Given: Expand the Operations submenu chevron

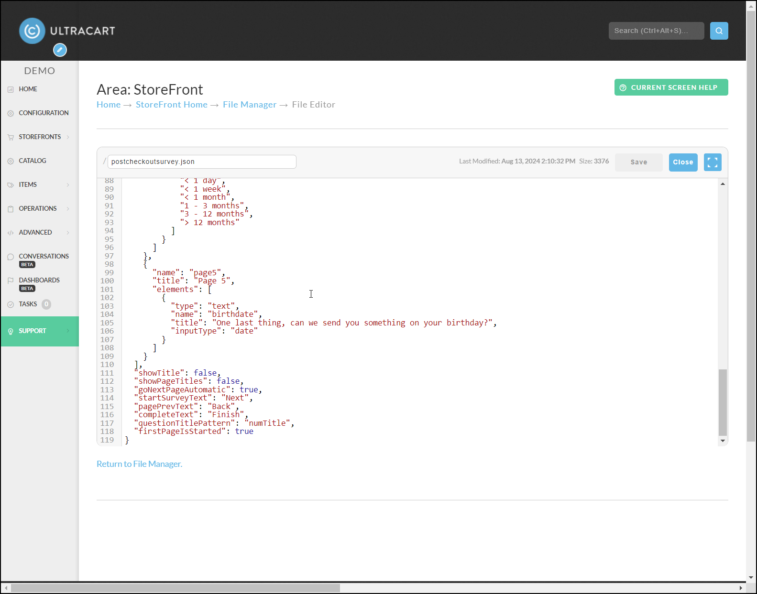Looking at the screenshot, I should pos(68,209).
